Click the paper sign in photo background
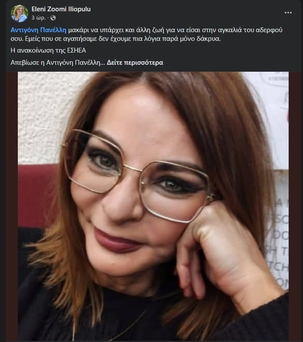Image resolution: width=303 pixels, height=342 pixels. point(277,181)
